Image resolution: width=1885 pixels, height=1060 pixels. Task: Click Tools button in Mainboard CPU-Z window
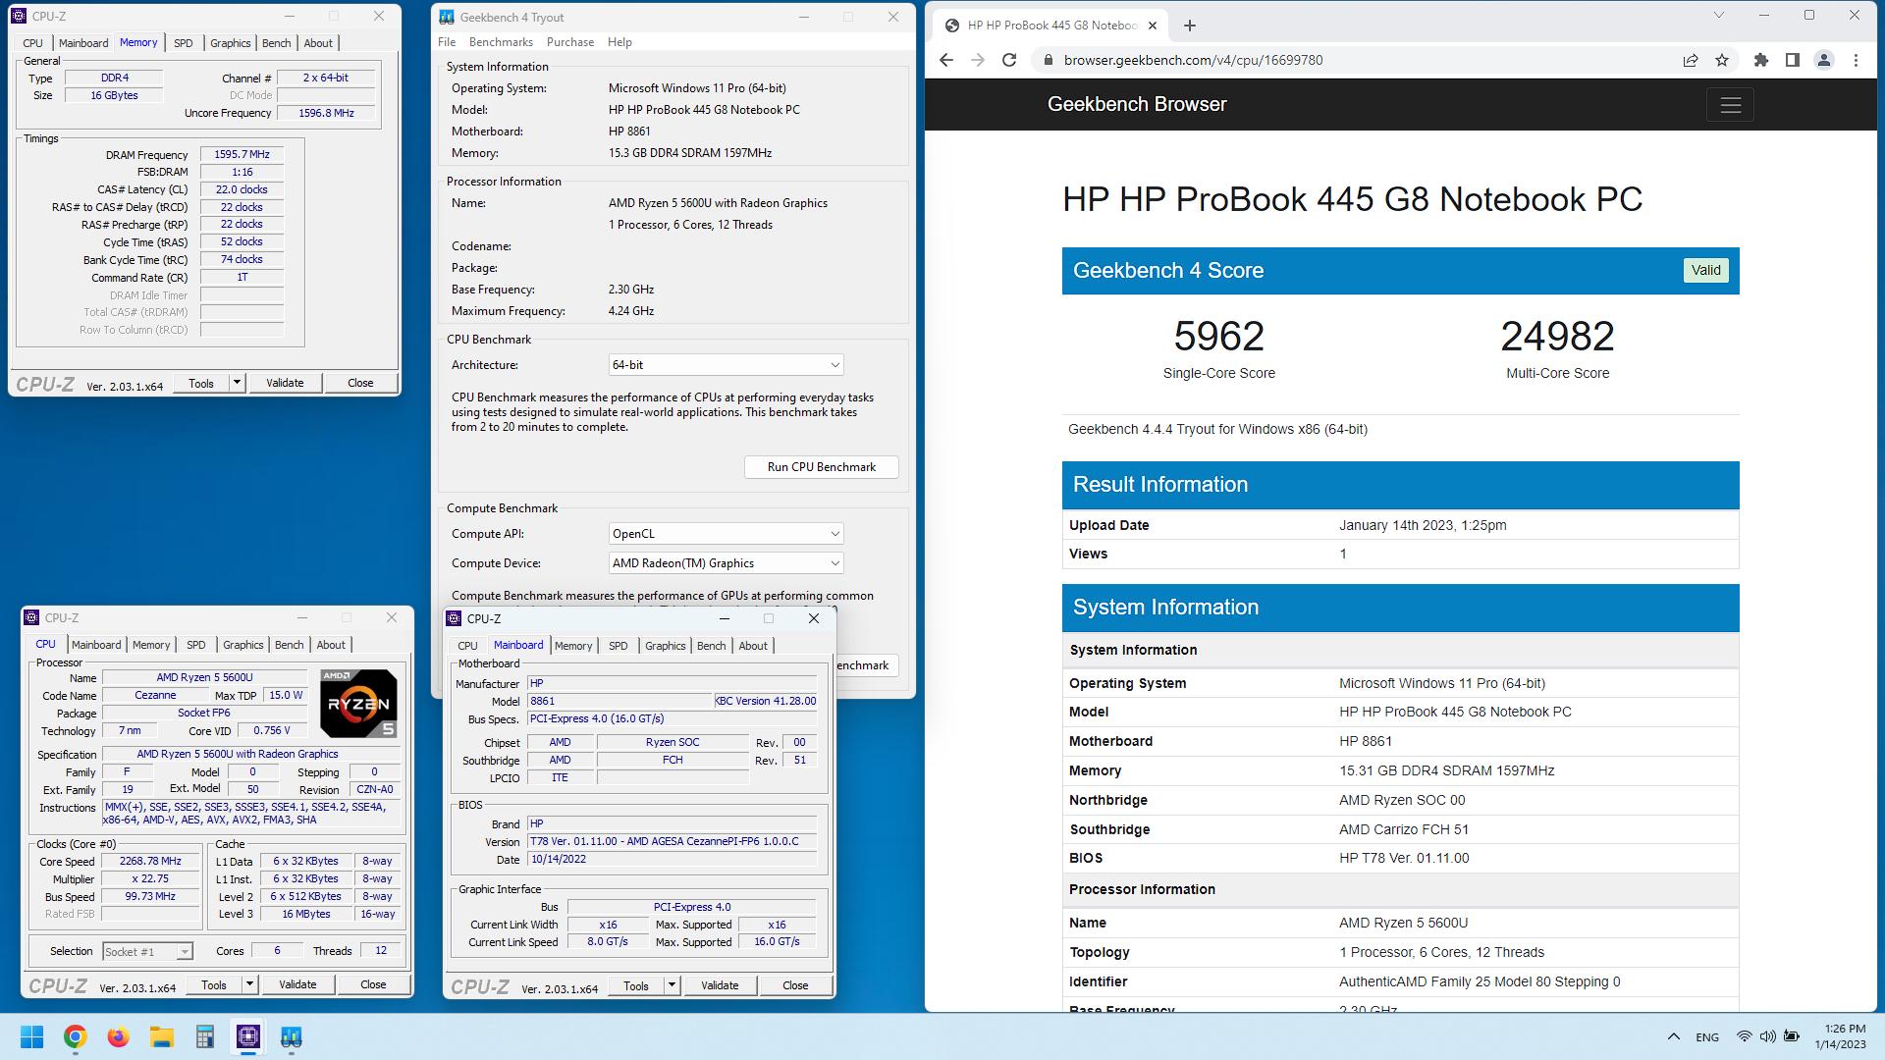pyautogui.click(x=636, y=985)
